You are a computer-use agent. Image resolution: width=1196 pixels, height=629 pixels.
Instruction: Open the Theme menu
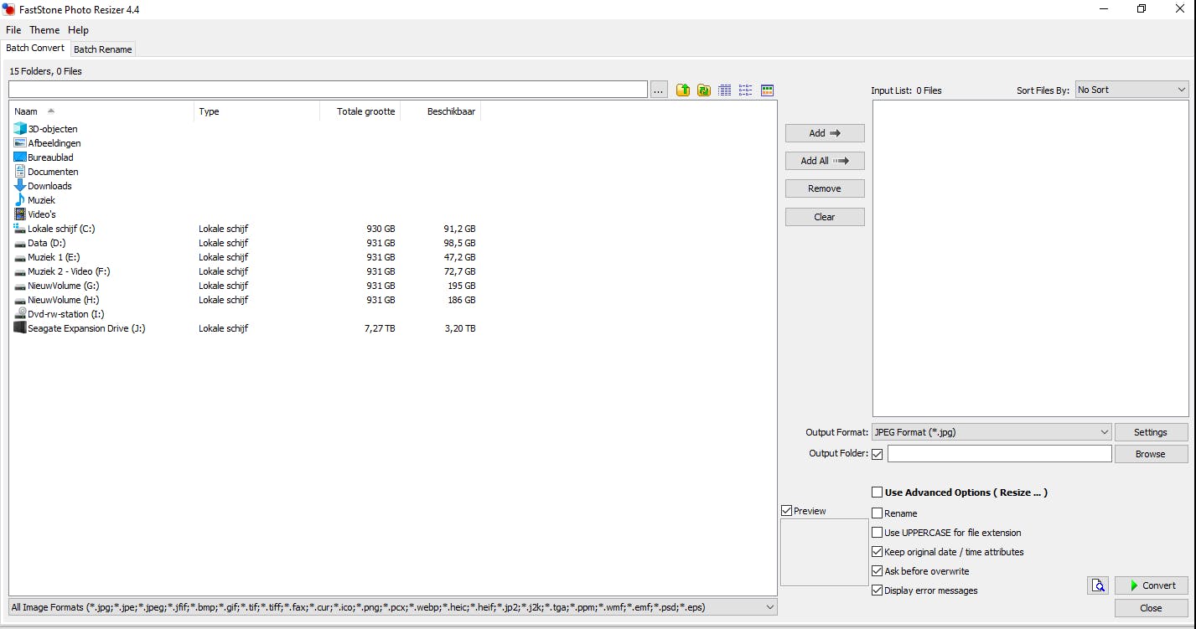point(44,30)
